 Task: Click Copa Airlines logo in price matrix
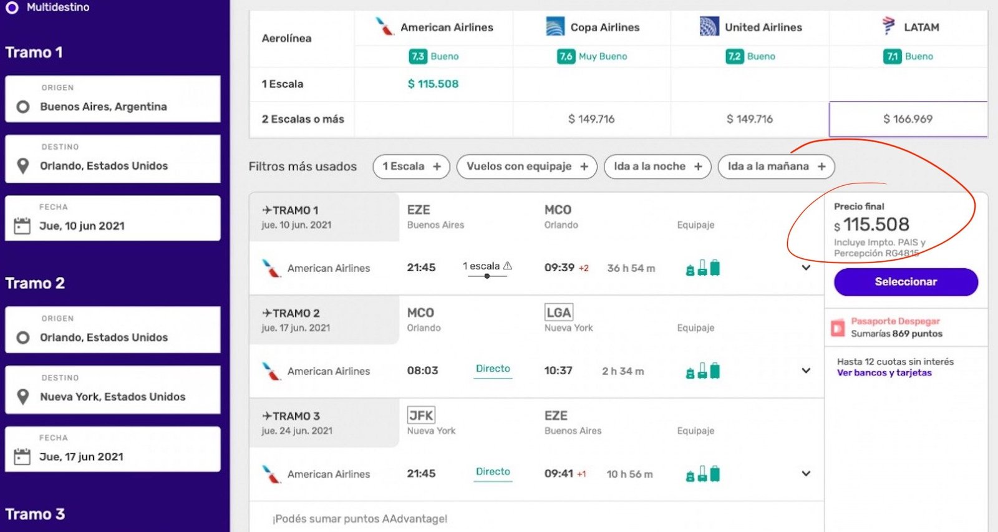pos(555,27)
